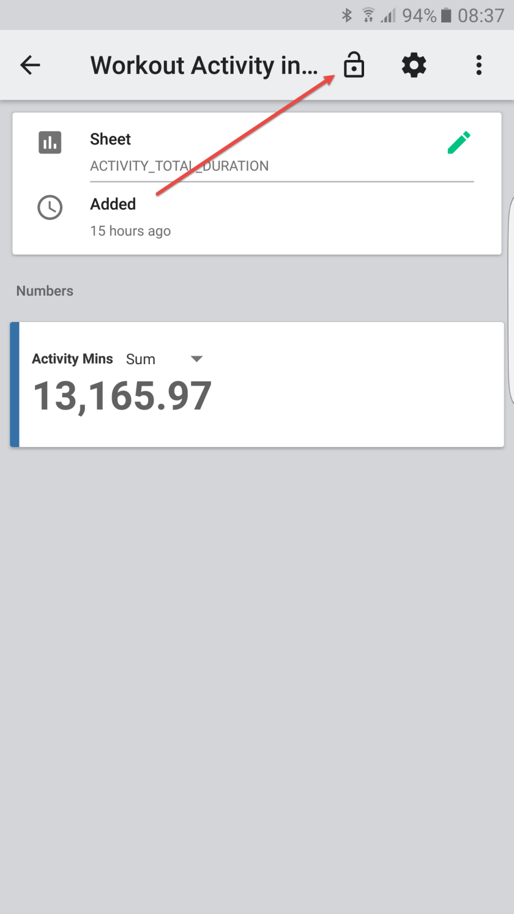
Task: Tap the status bar time 08:37
Action: point(481,15)
